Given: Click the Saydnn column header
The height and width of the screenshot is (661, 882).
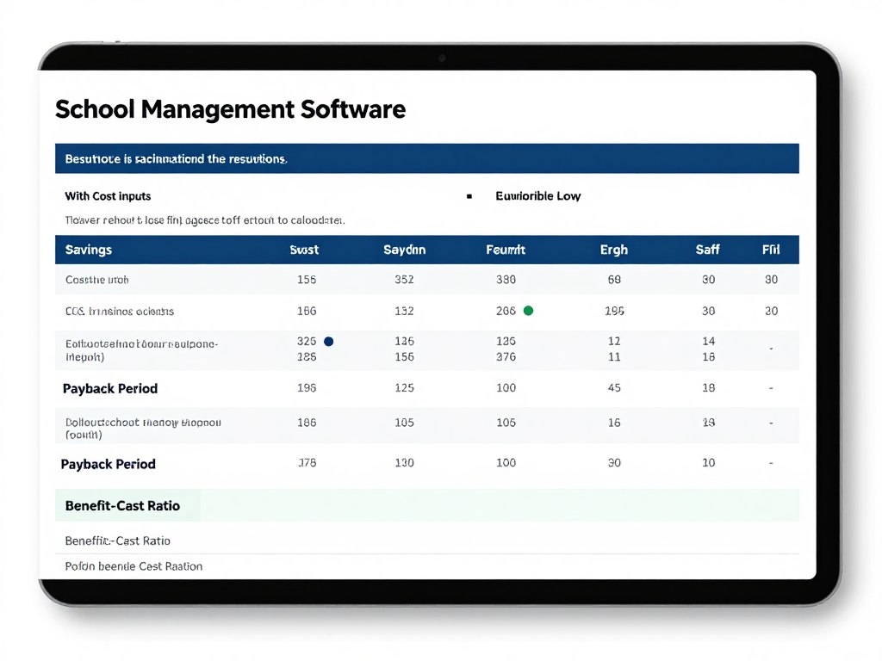Looking at the screenshot, I should click(405, 250).
